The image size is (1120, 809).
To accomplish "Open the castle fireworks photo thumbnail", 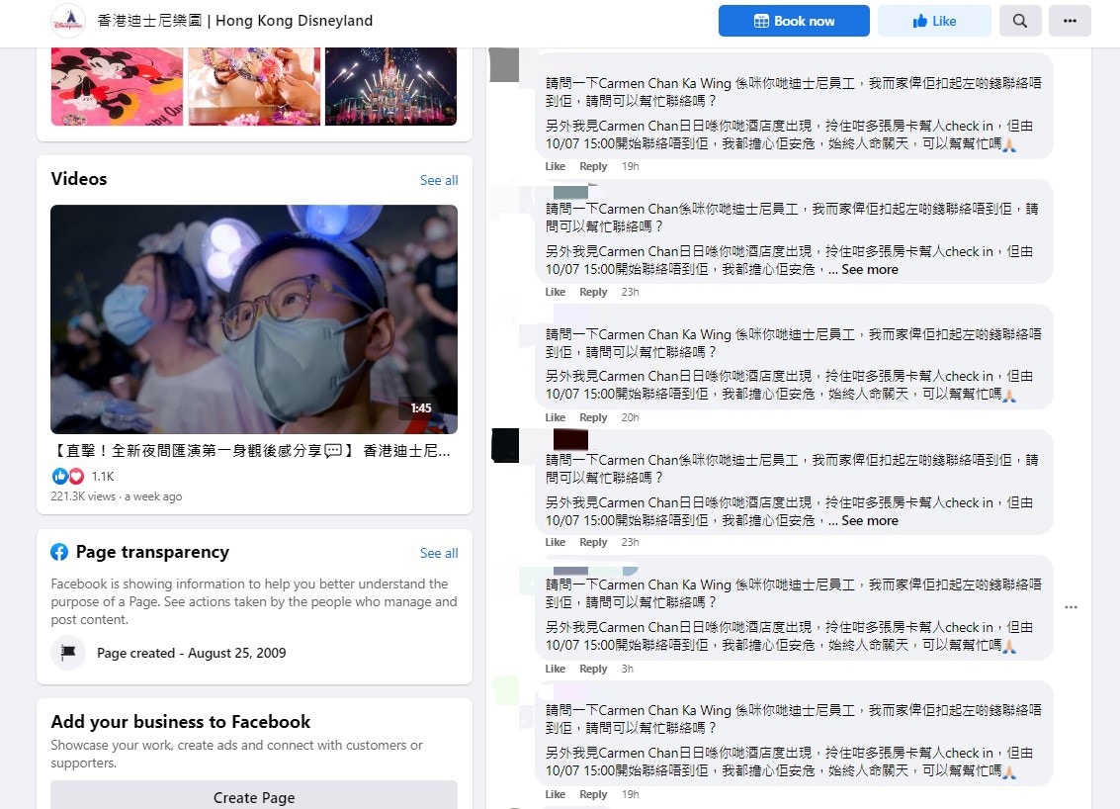I will [x=390, y=86].
